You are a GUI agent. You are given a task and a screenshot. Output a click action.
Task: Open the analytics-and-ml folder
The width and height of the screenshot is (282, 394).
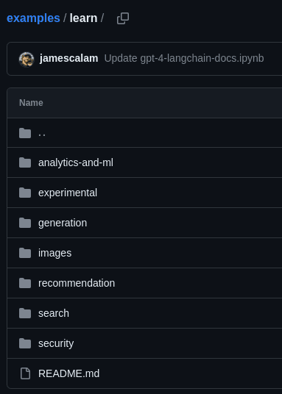click(76, 162)
